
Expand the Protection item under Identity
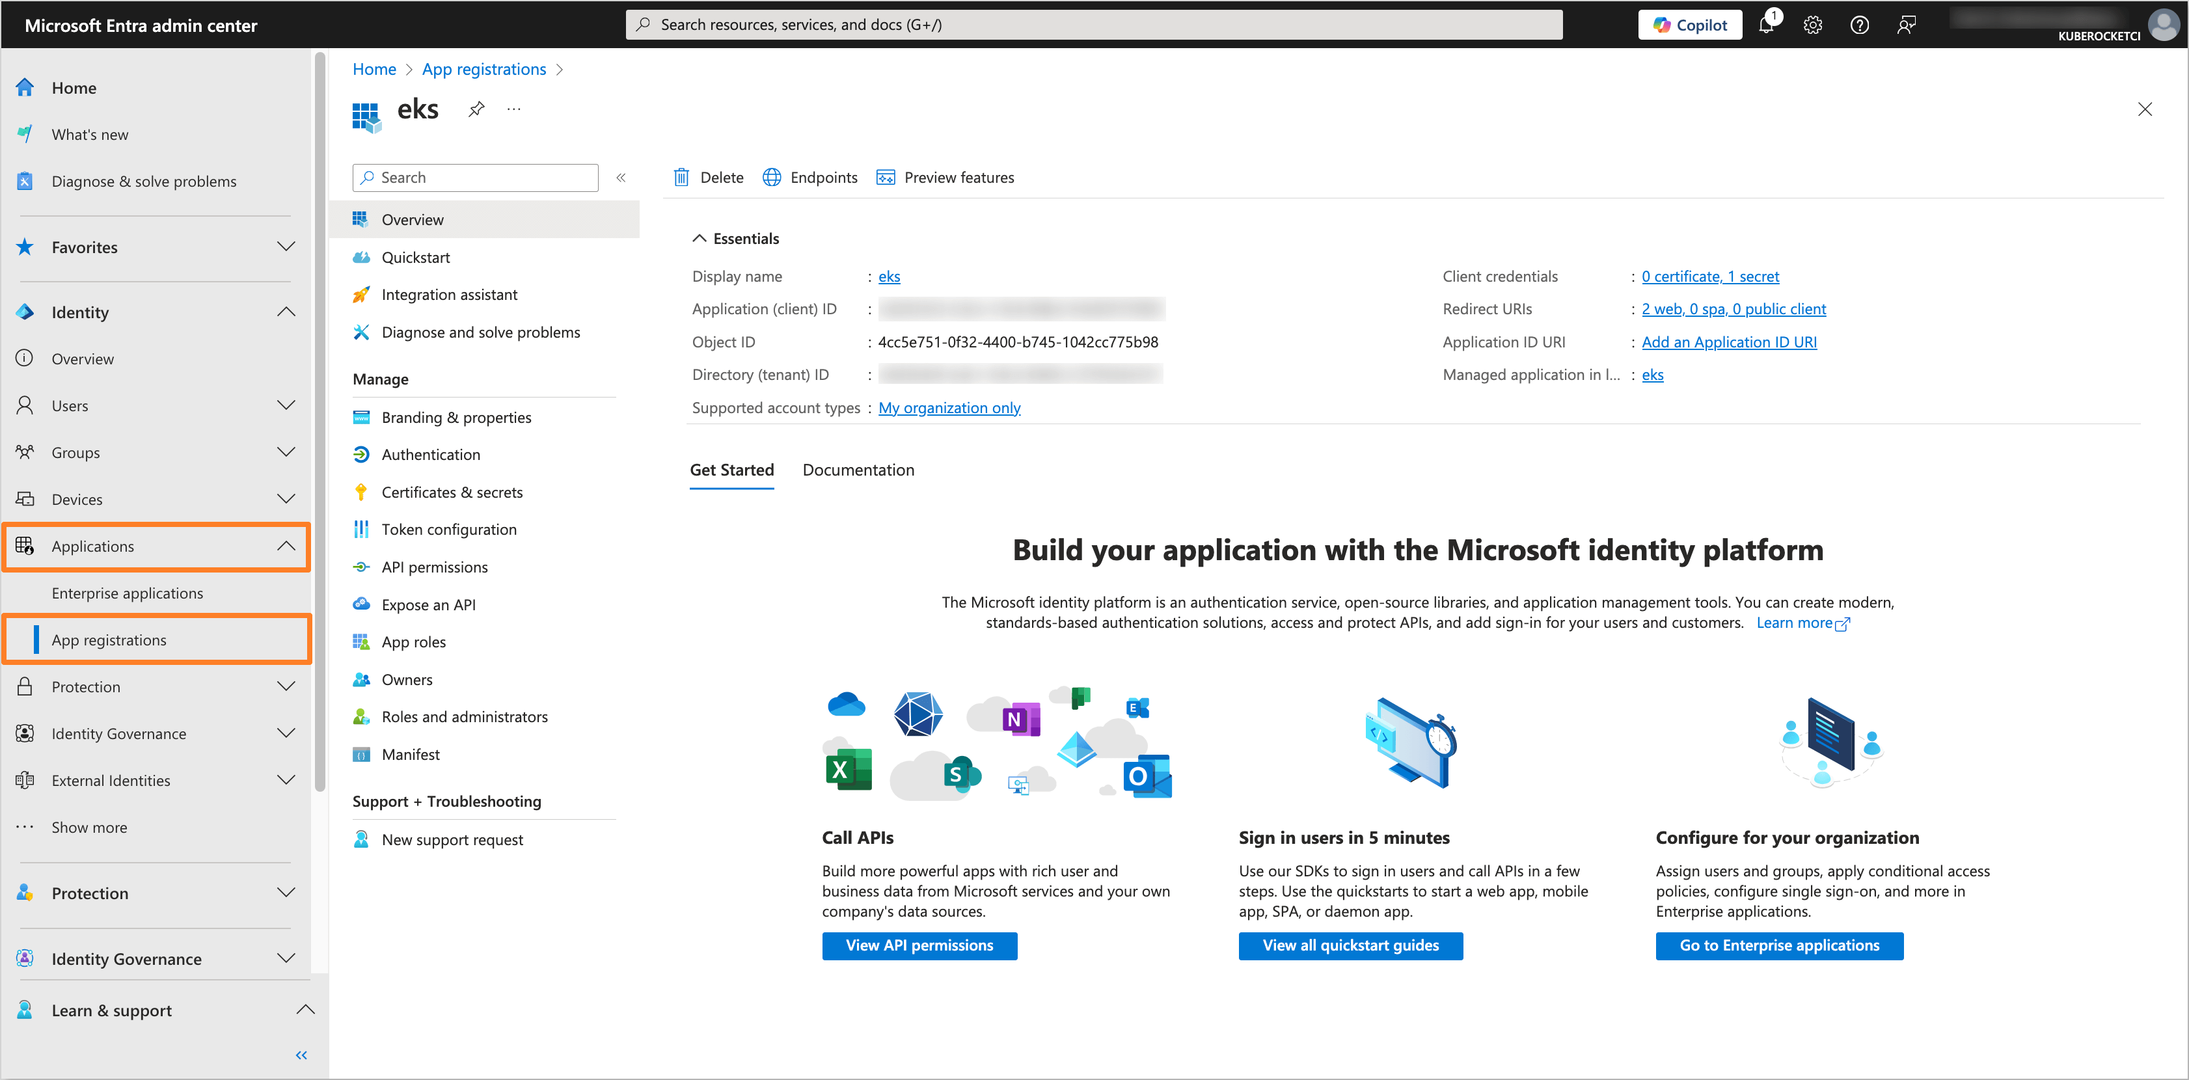point(286,686)
